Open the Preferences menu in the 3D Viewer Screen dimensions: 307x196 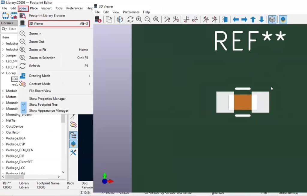[x=131, y=12]
